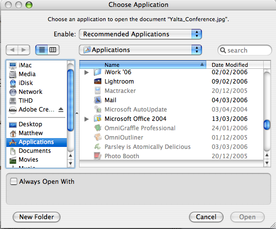
Task: Click the 13/03/2006 date cell
Action: click(229, 119)
